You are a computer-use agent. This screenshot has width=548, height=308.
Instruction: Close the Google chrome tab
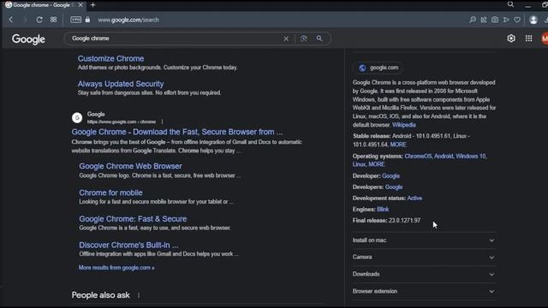pos(80,5)
